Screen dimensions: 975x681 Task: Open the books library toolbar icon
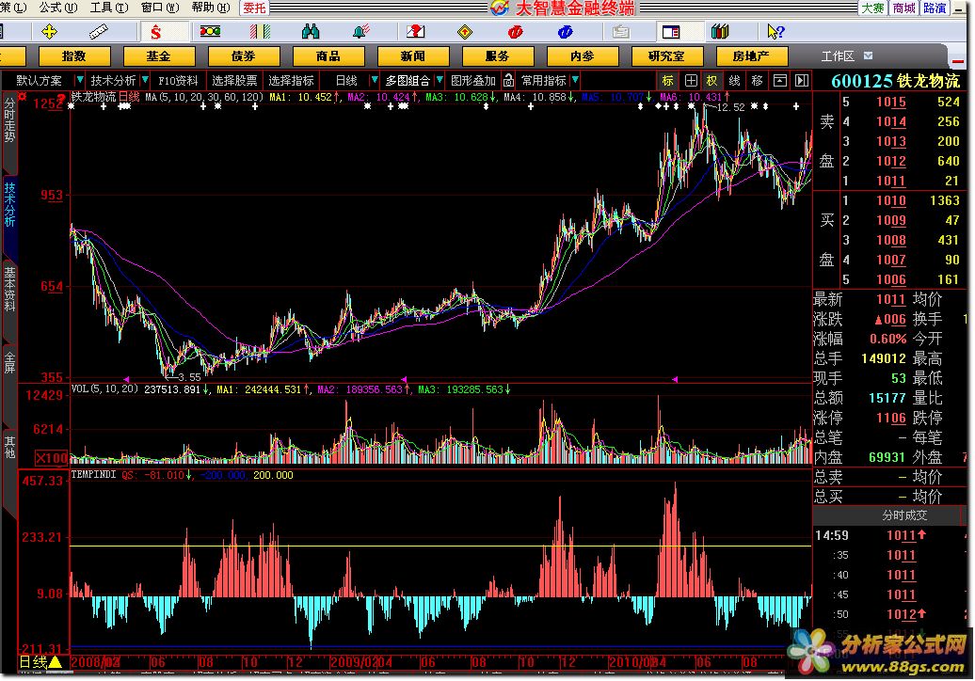pos(720,31)
